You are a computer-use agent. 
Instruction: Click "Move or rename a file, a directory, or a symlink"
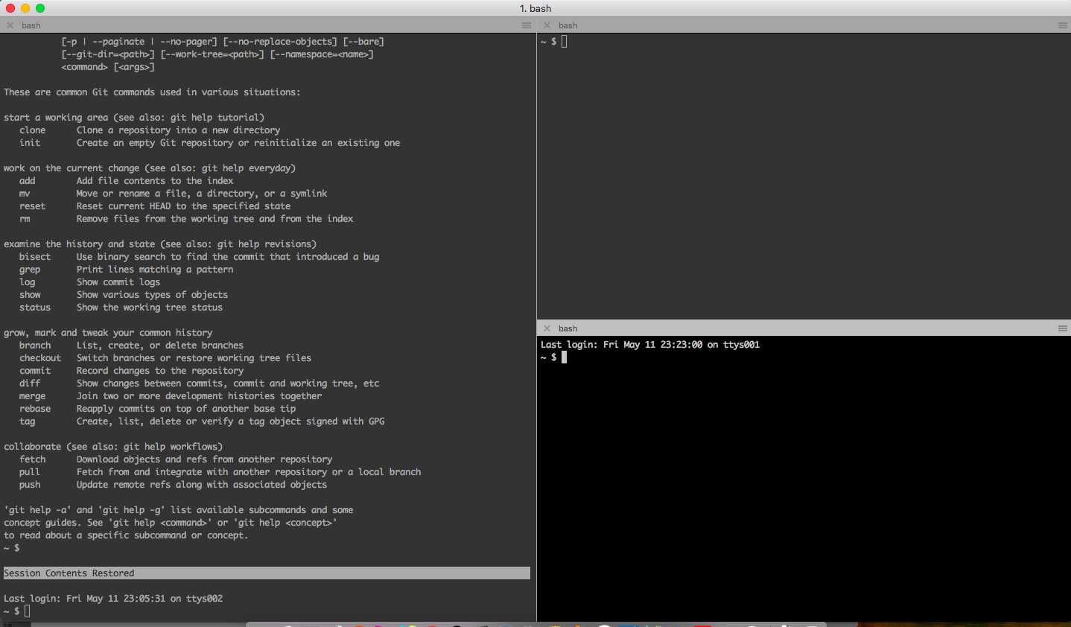[x=202, y=194]
